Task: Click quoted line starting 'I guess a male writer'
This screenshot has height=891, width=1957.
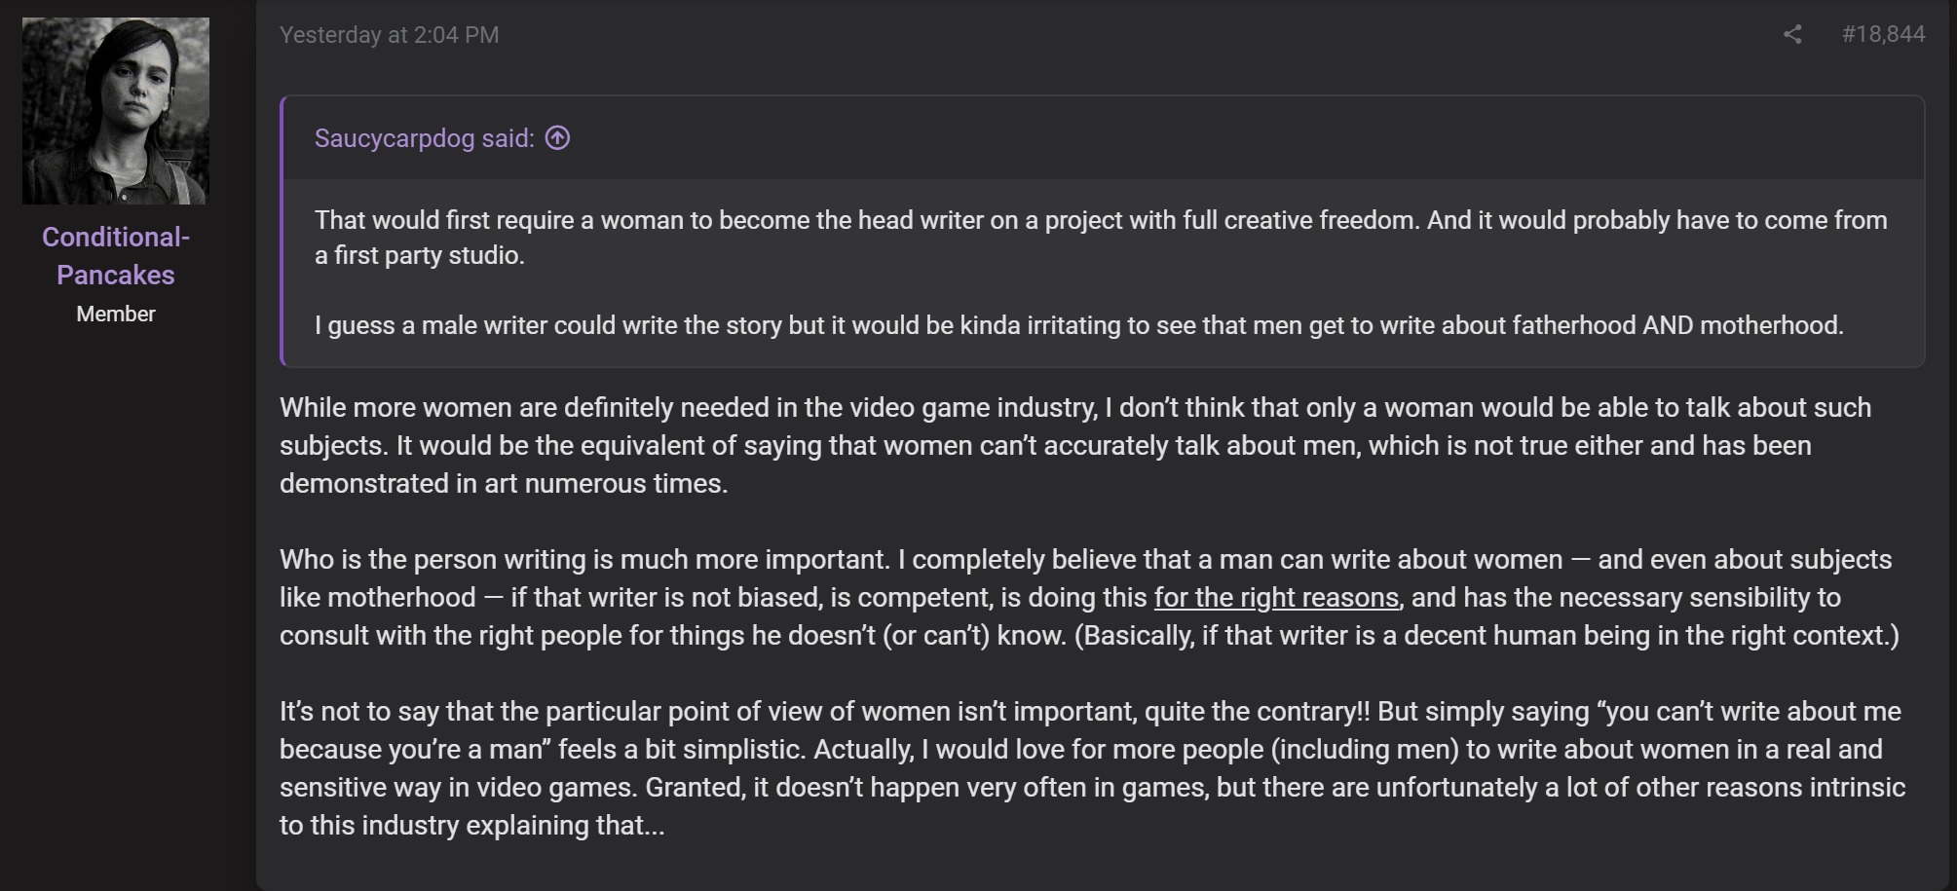Action: pos(1079,325)
